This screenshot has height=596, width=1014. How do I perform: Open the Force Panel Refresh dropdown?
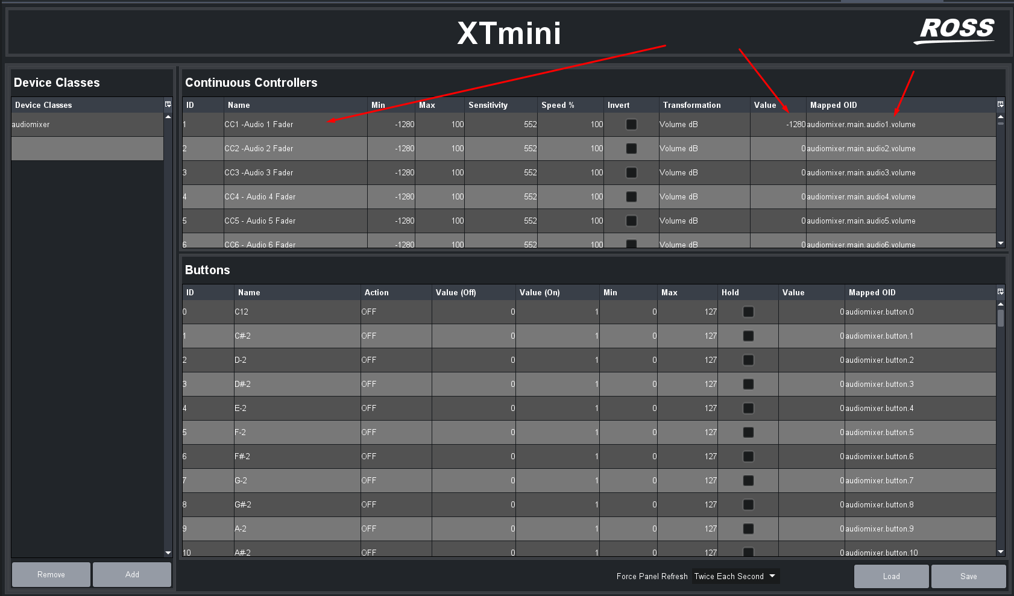pos(735,576)
